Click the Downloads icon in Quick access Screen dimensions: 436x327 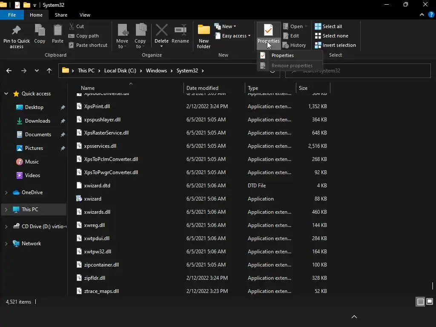(x=20, y=120)
